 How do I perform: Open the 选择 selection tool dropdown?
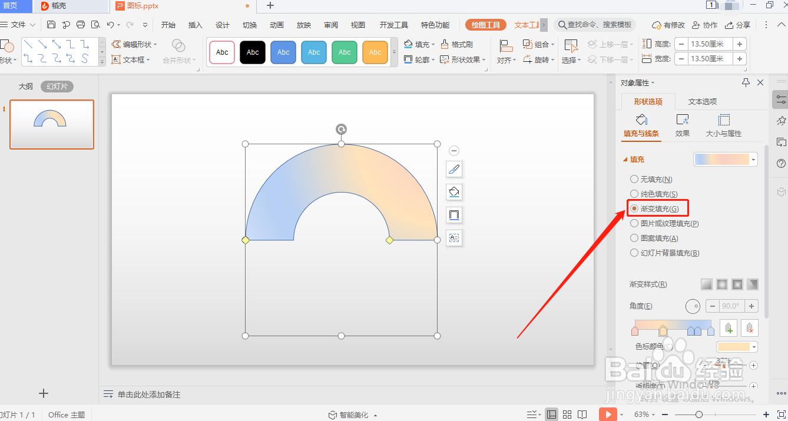[x=571, y=52]
